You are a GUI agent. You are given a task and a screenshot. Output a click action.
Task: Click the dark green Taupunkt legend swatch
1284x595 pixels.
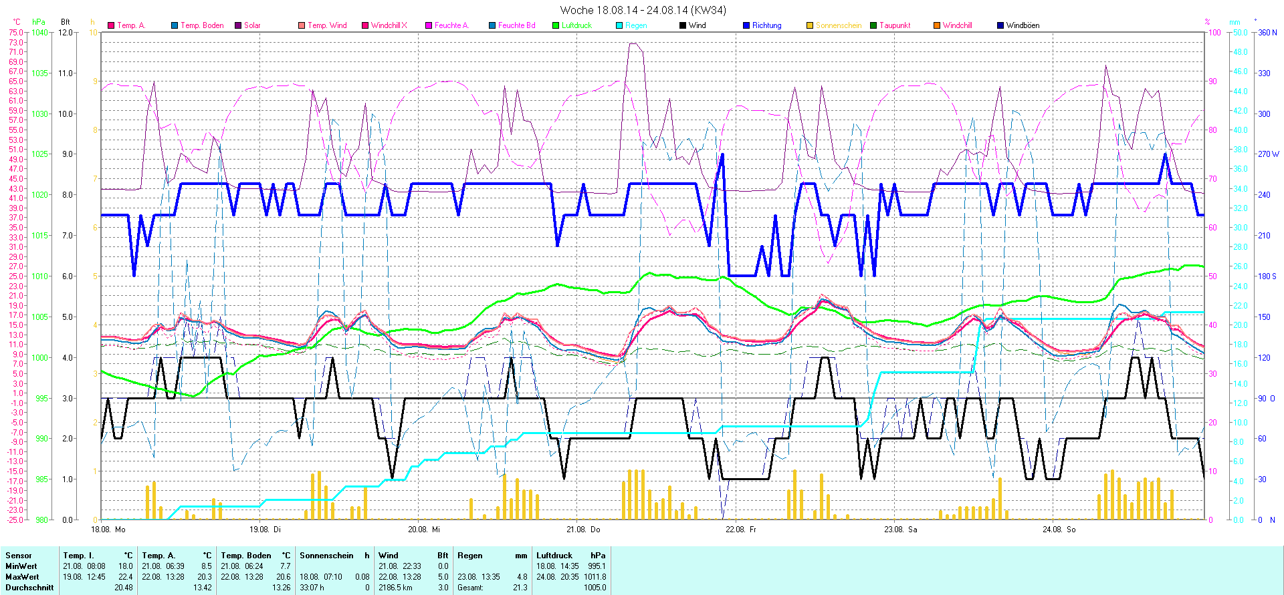873,25
